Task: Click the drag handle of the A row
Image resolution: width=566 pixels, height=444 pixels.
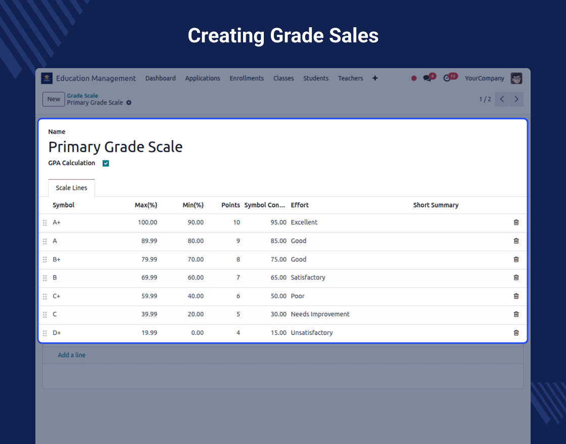Action: tap(45, 241)
